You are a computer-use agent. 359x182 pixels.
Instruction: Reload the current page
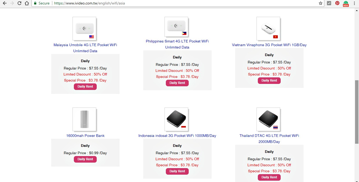click(19, 3)
